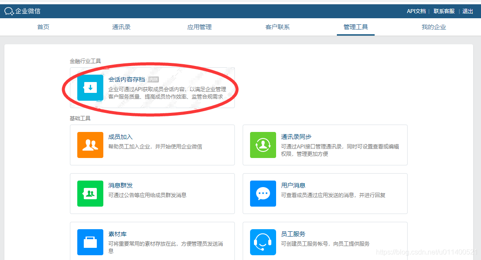Click the 内测 badge next to 会话内容存档

[x=153, y=80]
